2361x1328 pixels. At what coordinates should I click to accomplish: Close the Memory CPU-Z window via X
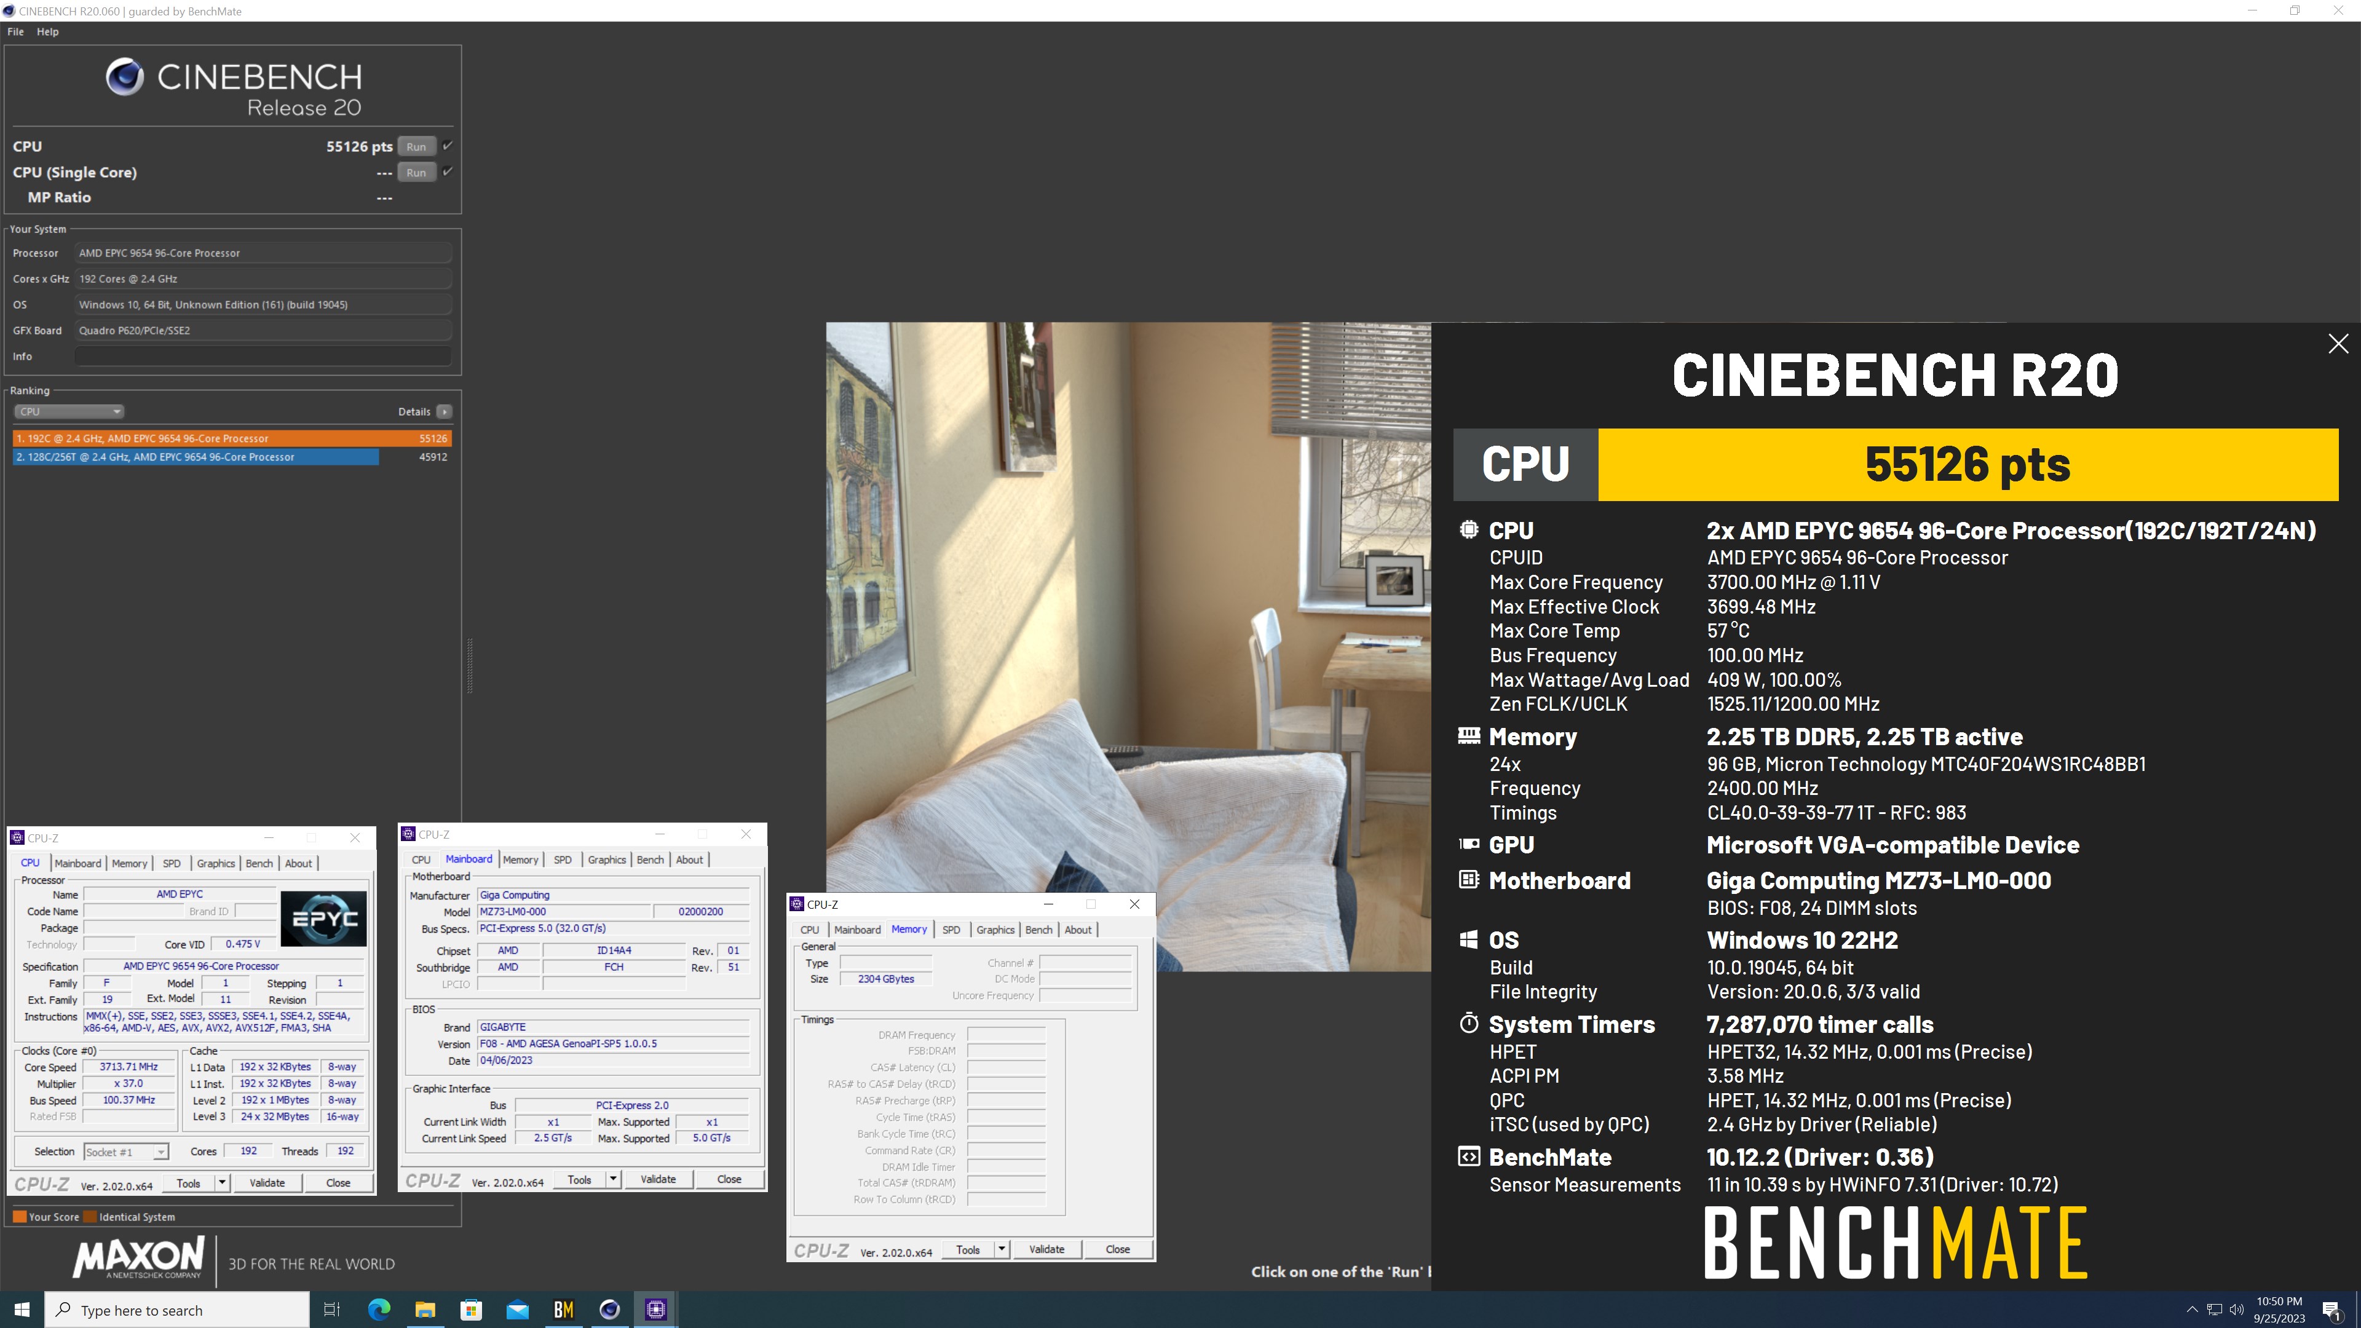[x=1134, y=904]
